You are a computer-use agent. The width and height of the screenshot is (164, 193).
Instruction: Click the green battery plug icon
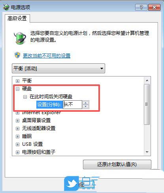pyautogui.click(x=20, y=38)
